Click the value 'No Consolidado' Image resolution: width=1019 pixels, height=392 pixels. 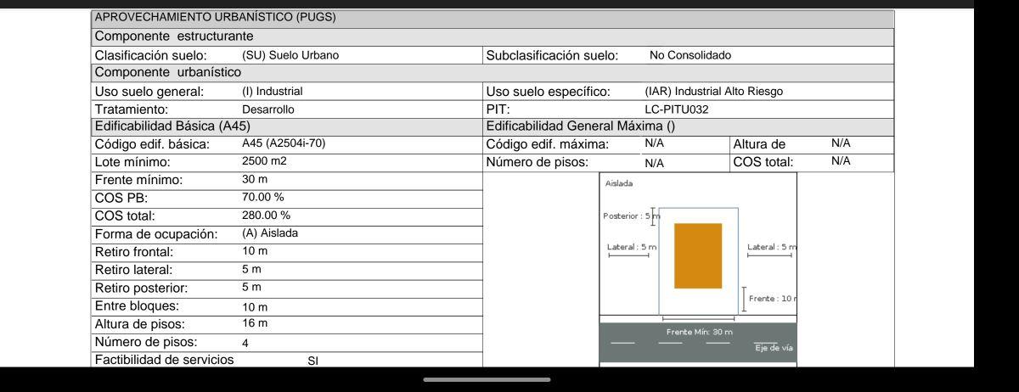click(690, 55)
